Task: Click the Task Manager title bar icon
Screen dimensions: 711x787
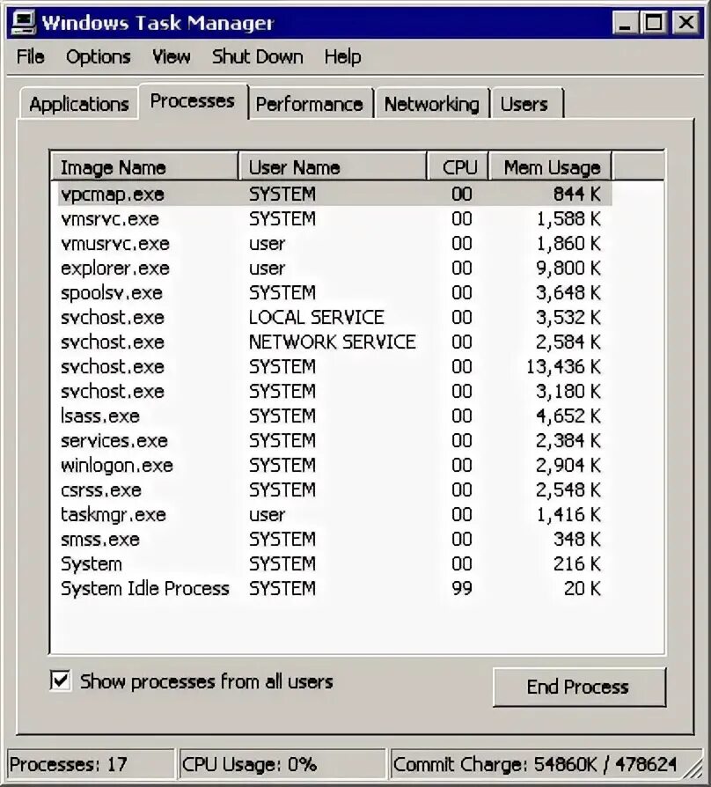Action: (x=23, y=23)
